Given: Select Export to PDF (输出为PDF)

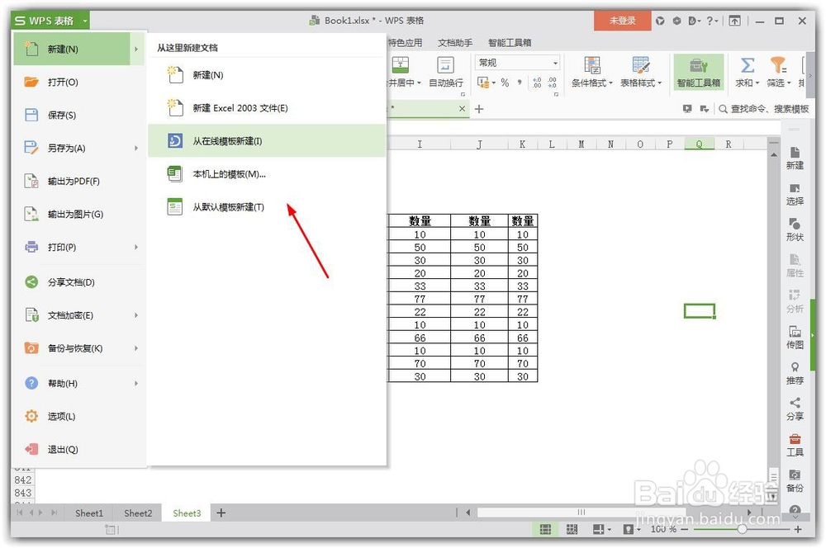Looking at the screenshot, I should point(78,181).
